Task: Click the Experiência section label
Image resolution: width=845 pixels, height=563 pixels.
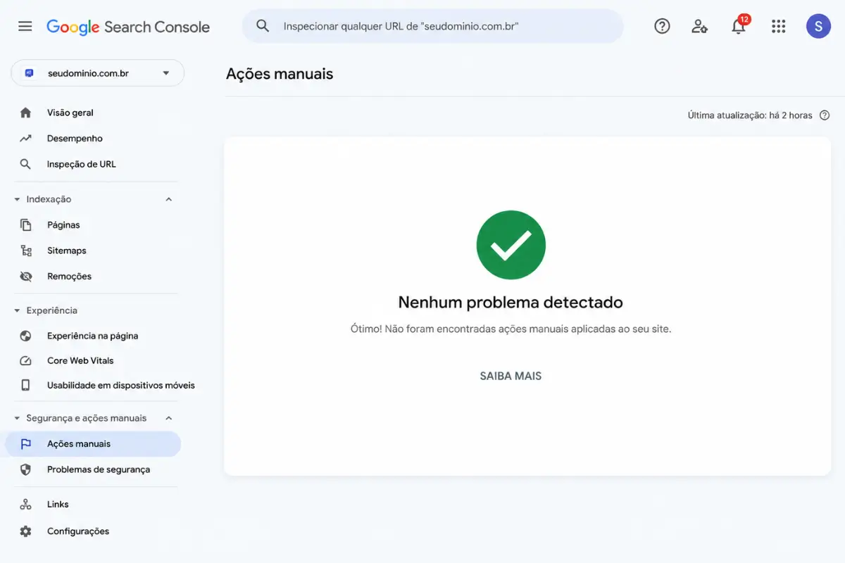Action: 52,310
